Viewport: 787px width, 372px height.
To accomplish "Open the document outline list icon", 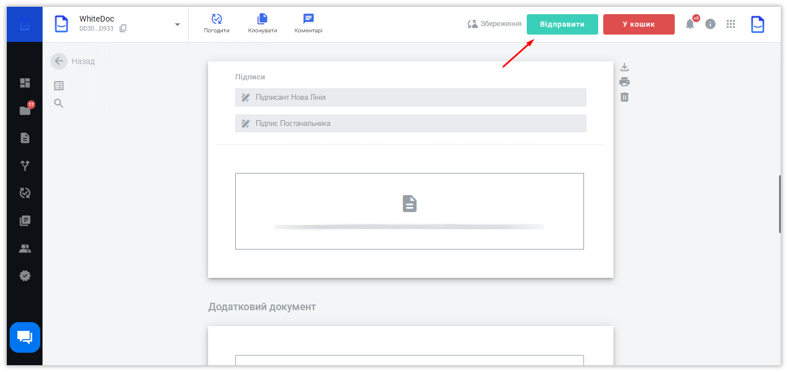I will click(x=59, y=86).
